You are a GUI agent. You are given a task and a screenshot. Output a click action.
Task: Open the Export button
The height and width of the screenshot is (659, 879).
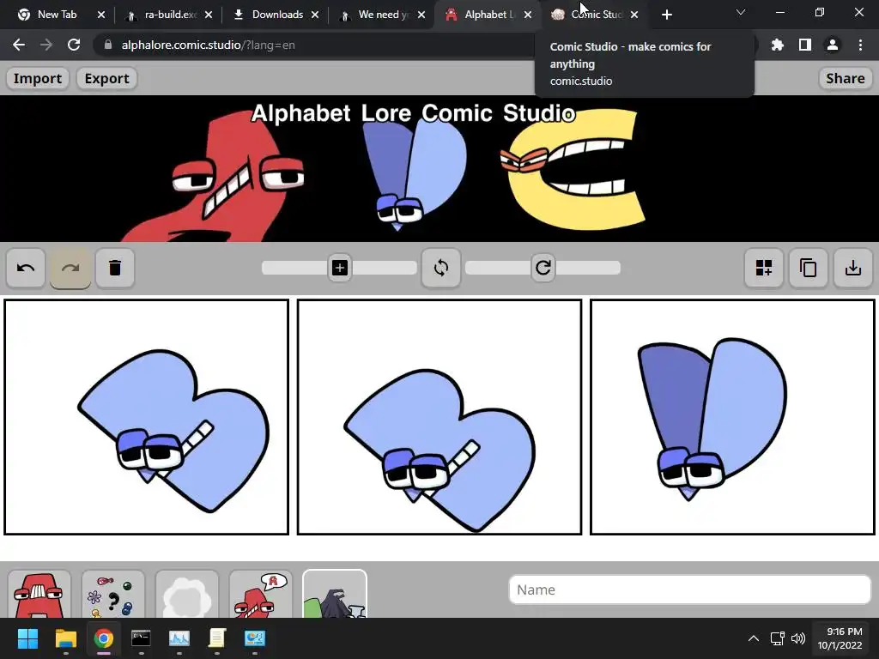click(106, 78)
